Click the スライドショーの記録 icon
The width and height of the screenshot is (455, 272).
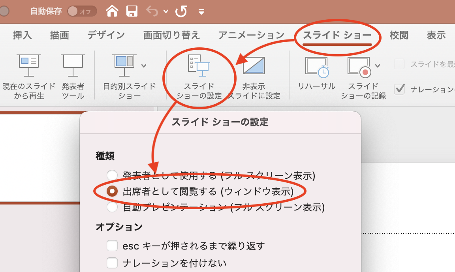(x=360, y=67)
